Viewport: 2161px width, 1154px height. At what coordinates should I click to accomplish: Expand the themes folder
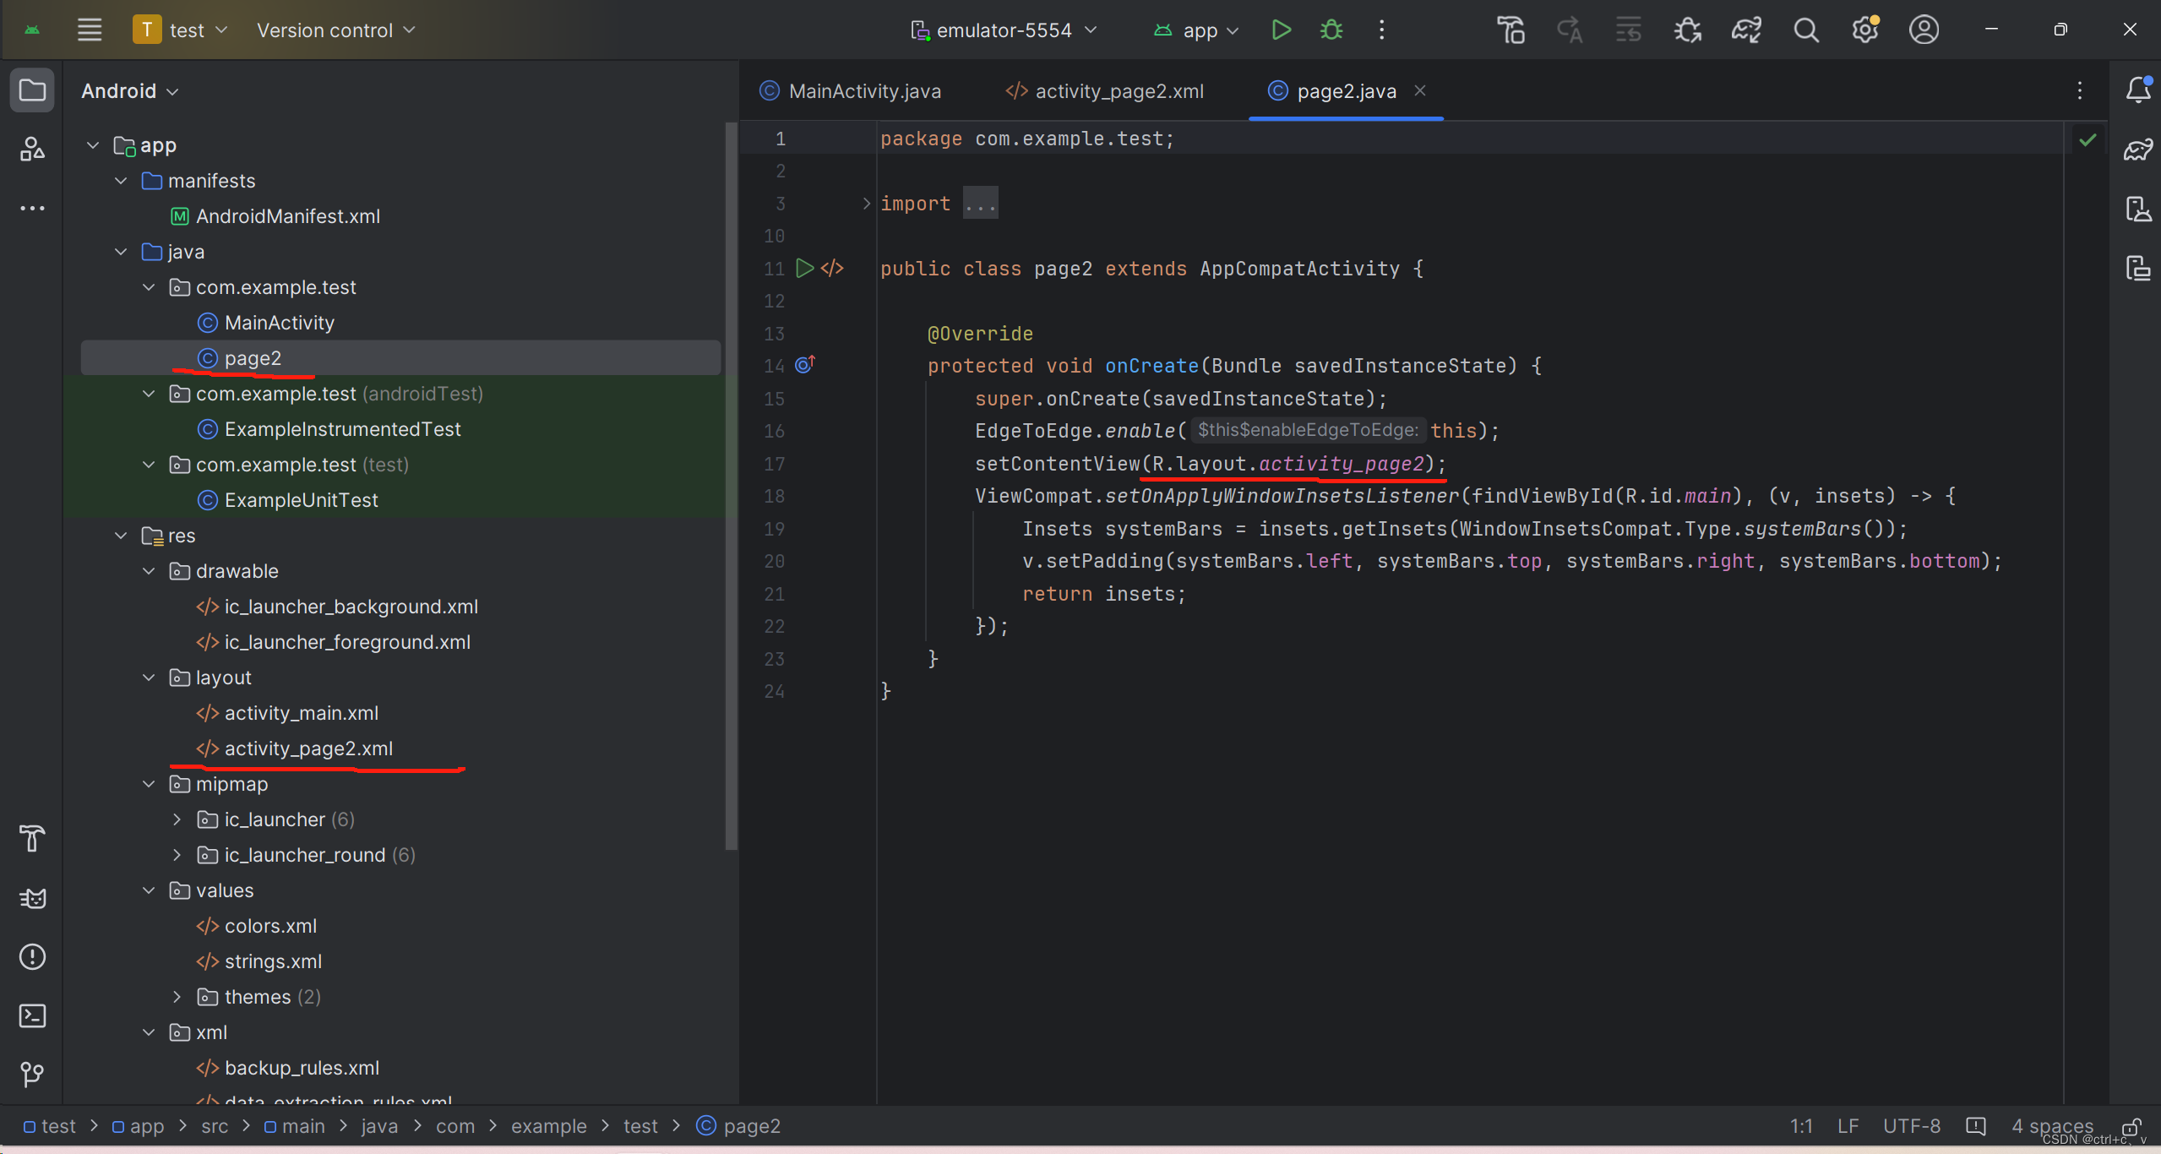[177, 997]
